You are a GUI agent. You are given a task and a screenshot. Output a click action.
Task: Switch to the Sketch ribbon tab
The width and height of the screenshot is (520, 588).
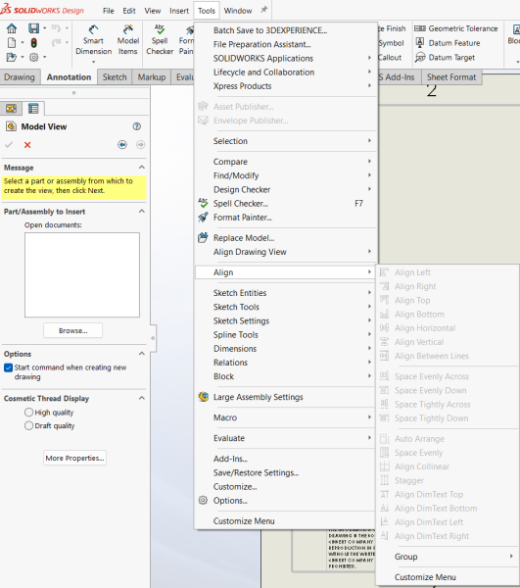click(115, 76)
